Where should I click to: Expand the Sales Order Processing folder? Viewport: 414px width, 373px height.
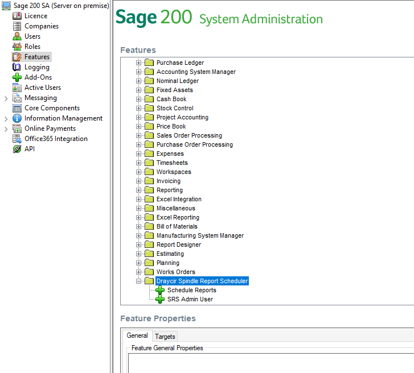[138, 135]
